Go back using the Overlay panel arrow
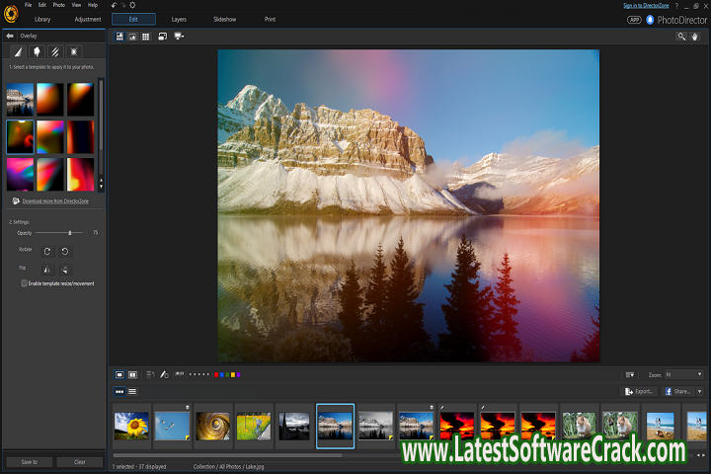This screenshot has height=474, width=711. click(10, 36)
